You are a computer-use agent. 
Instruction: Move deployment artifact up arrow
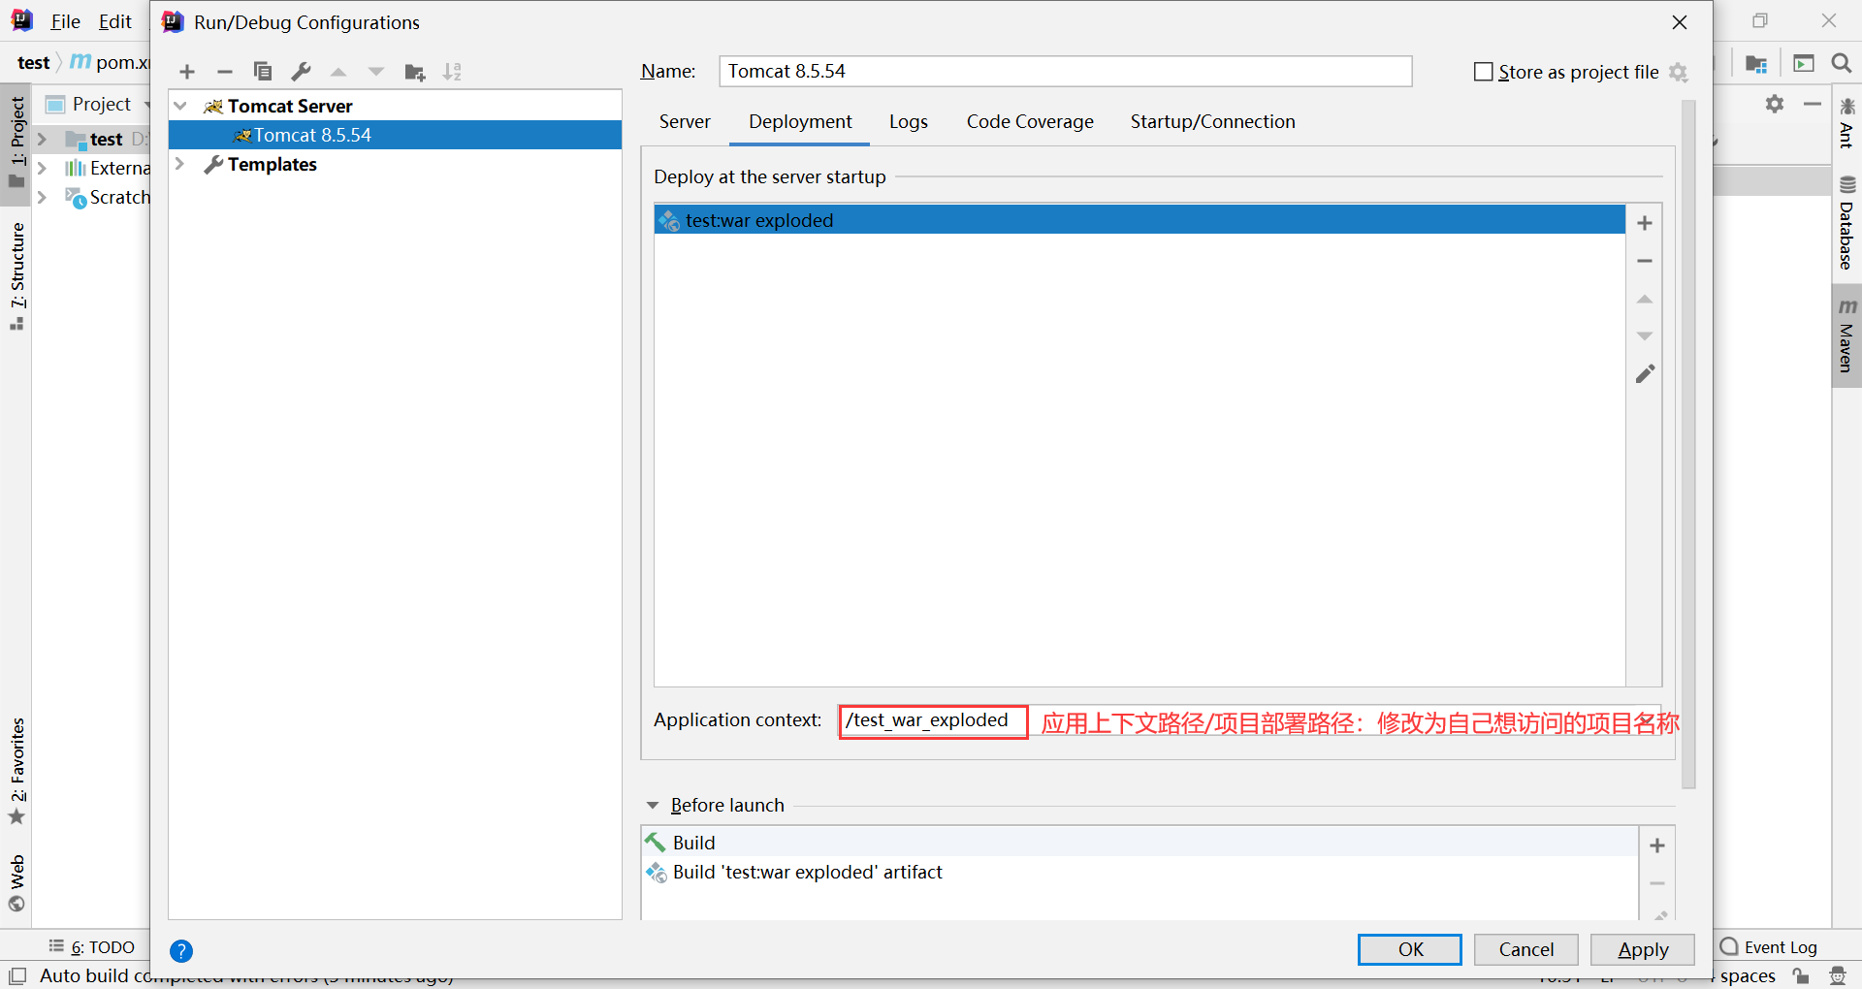[x=1645, y=300]
